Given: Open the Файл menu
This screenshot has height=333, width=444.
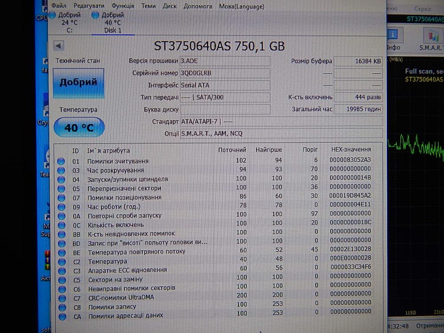Looking at the screenshot, I should [59, 6].
